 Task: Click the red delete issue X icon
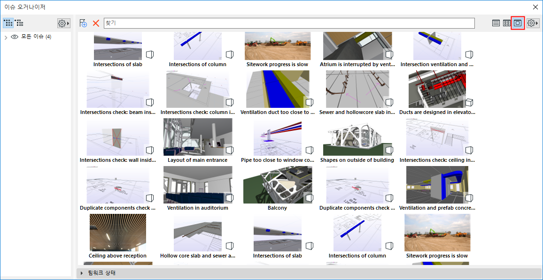pyautogui.click(x=96, y=23)
